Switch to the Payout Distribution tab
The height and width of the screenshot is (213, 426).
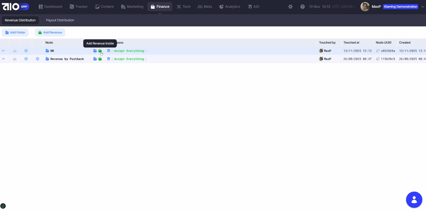coord(60,20)
